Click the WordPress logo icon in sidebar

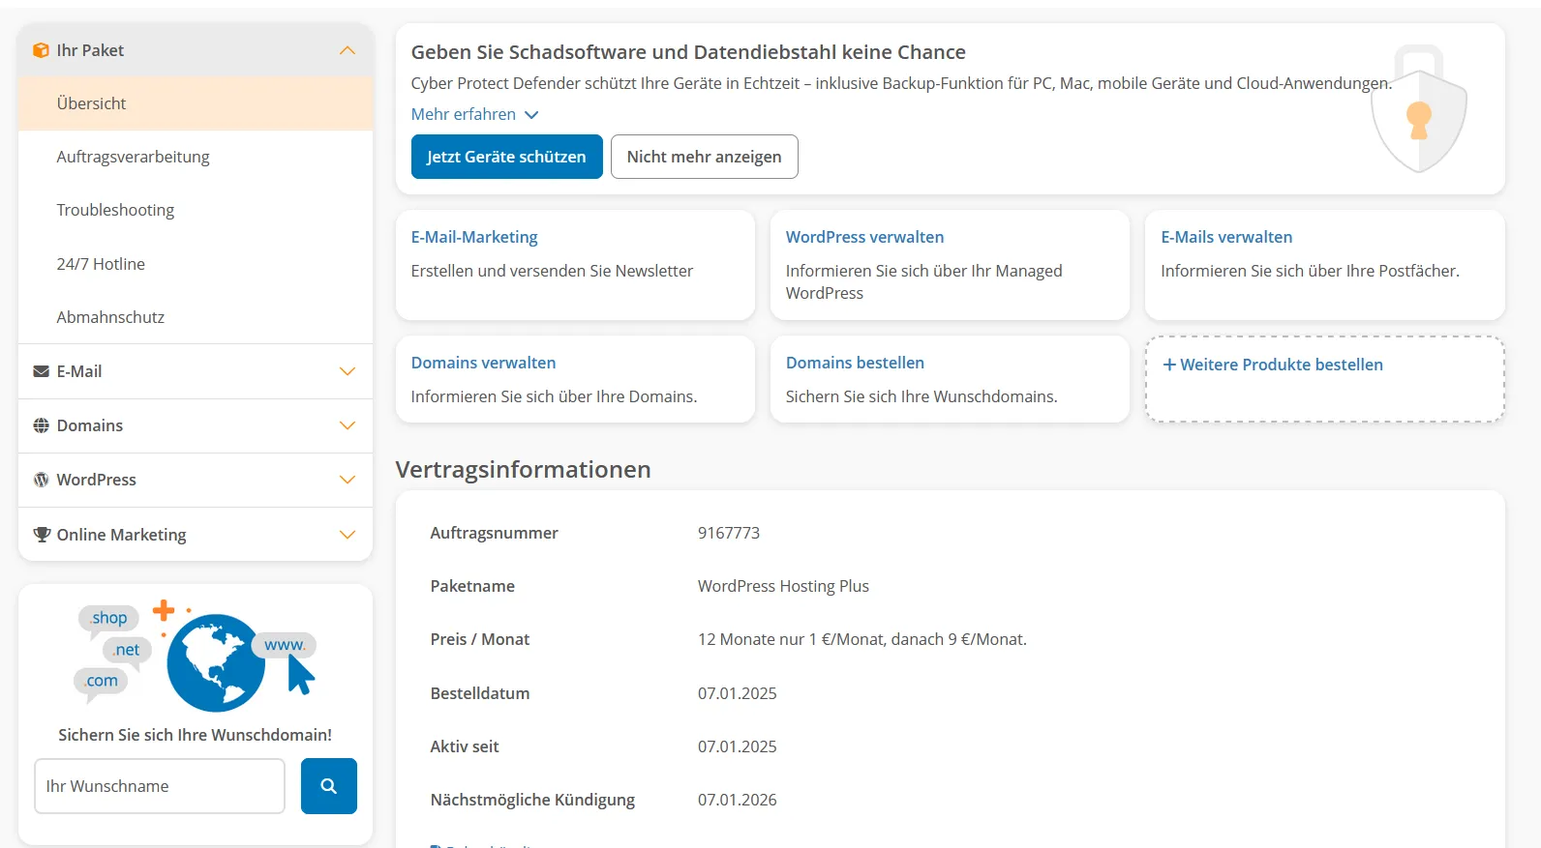41,480
